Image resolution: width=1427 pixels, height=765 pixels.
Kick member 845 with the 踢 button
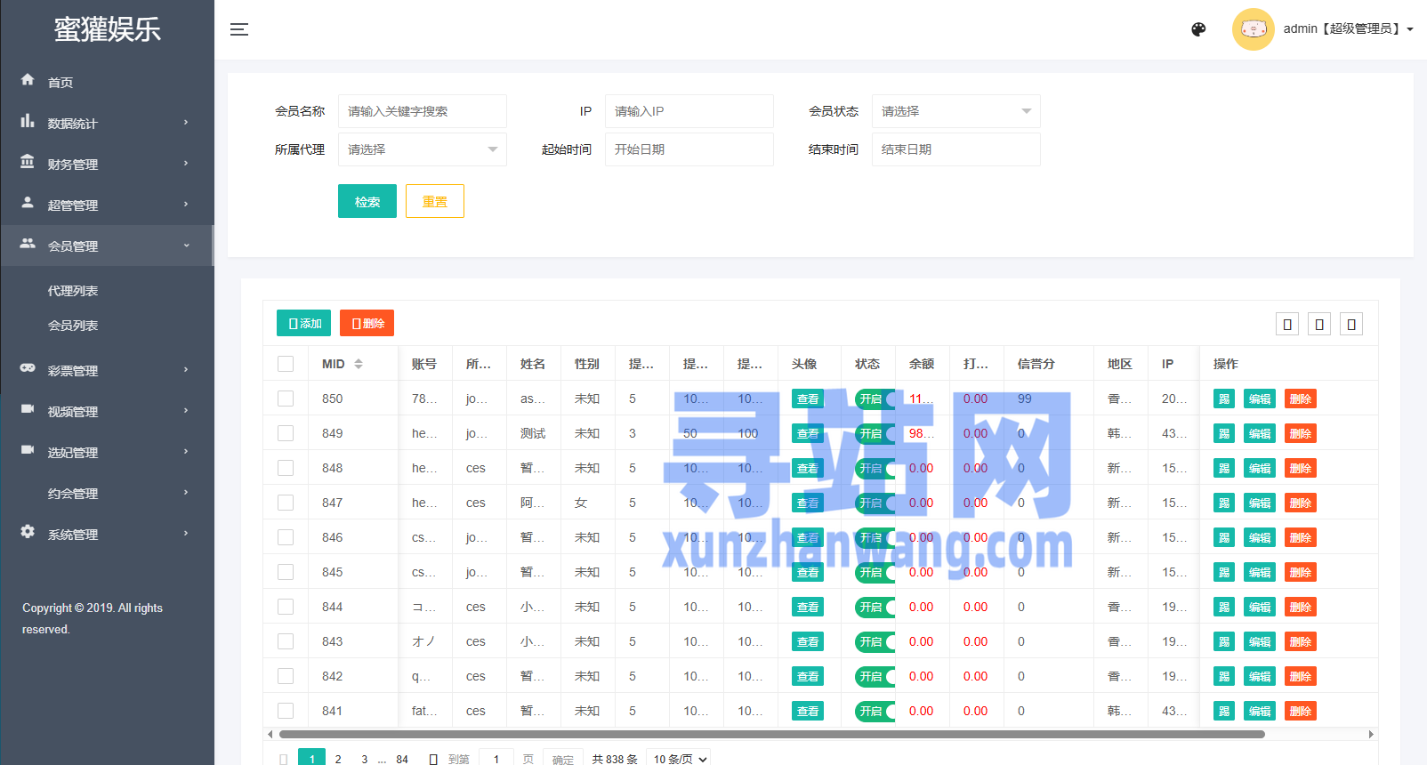1224,572
